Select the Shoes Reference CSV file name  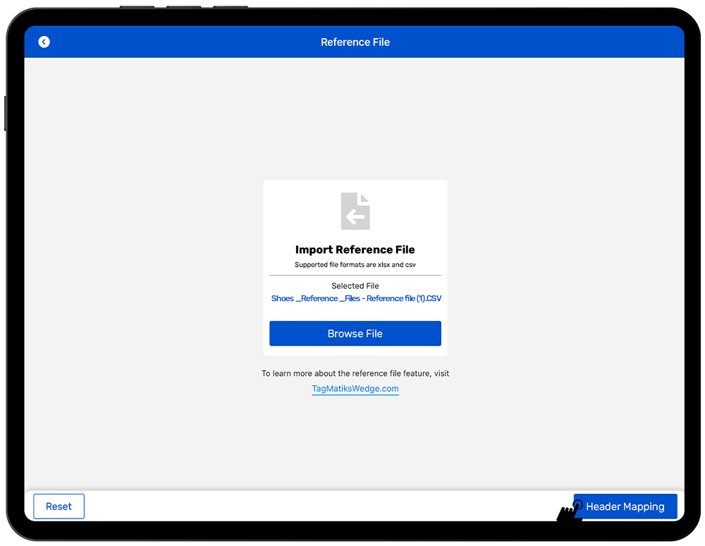(x=356, y=298)
